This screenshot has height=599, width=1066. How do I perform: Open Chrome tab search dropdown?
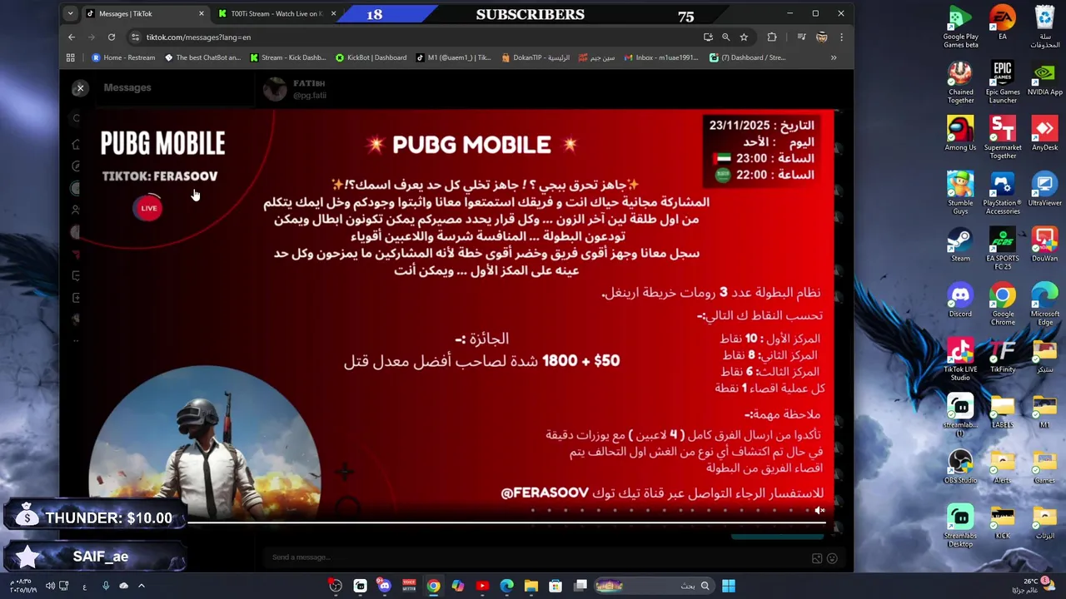[x=70, y=13]
